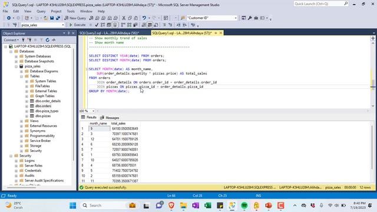
Task: Execute the current query
Action: pyautogui.click(x=78, y=25)
